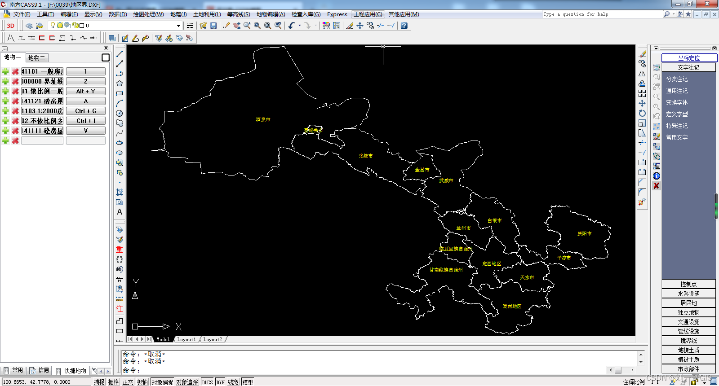Click the 'Alt + Y' shortcut button
Viewport: 719px width, 386px height.
coord(86,91)
